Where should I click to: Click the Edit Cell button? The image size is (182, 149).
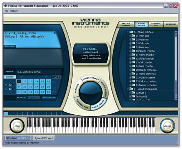10,46
